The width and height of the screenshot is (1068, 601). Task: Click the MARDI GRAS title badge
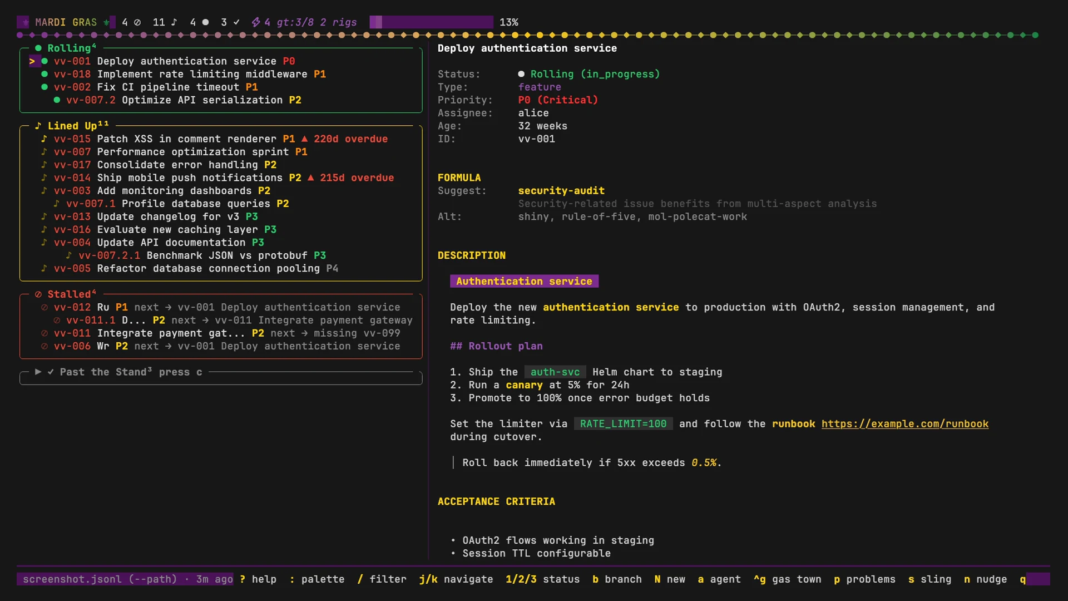pyautogui.click(x=66, y=22)
